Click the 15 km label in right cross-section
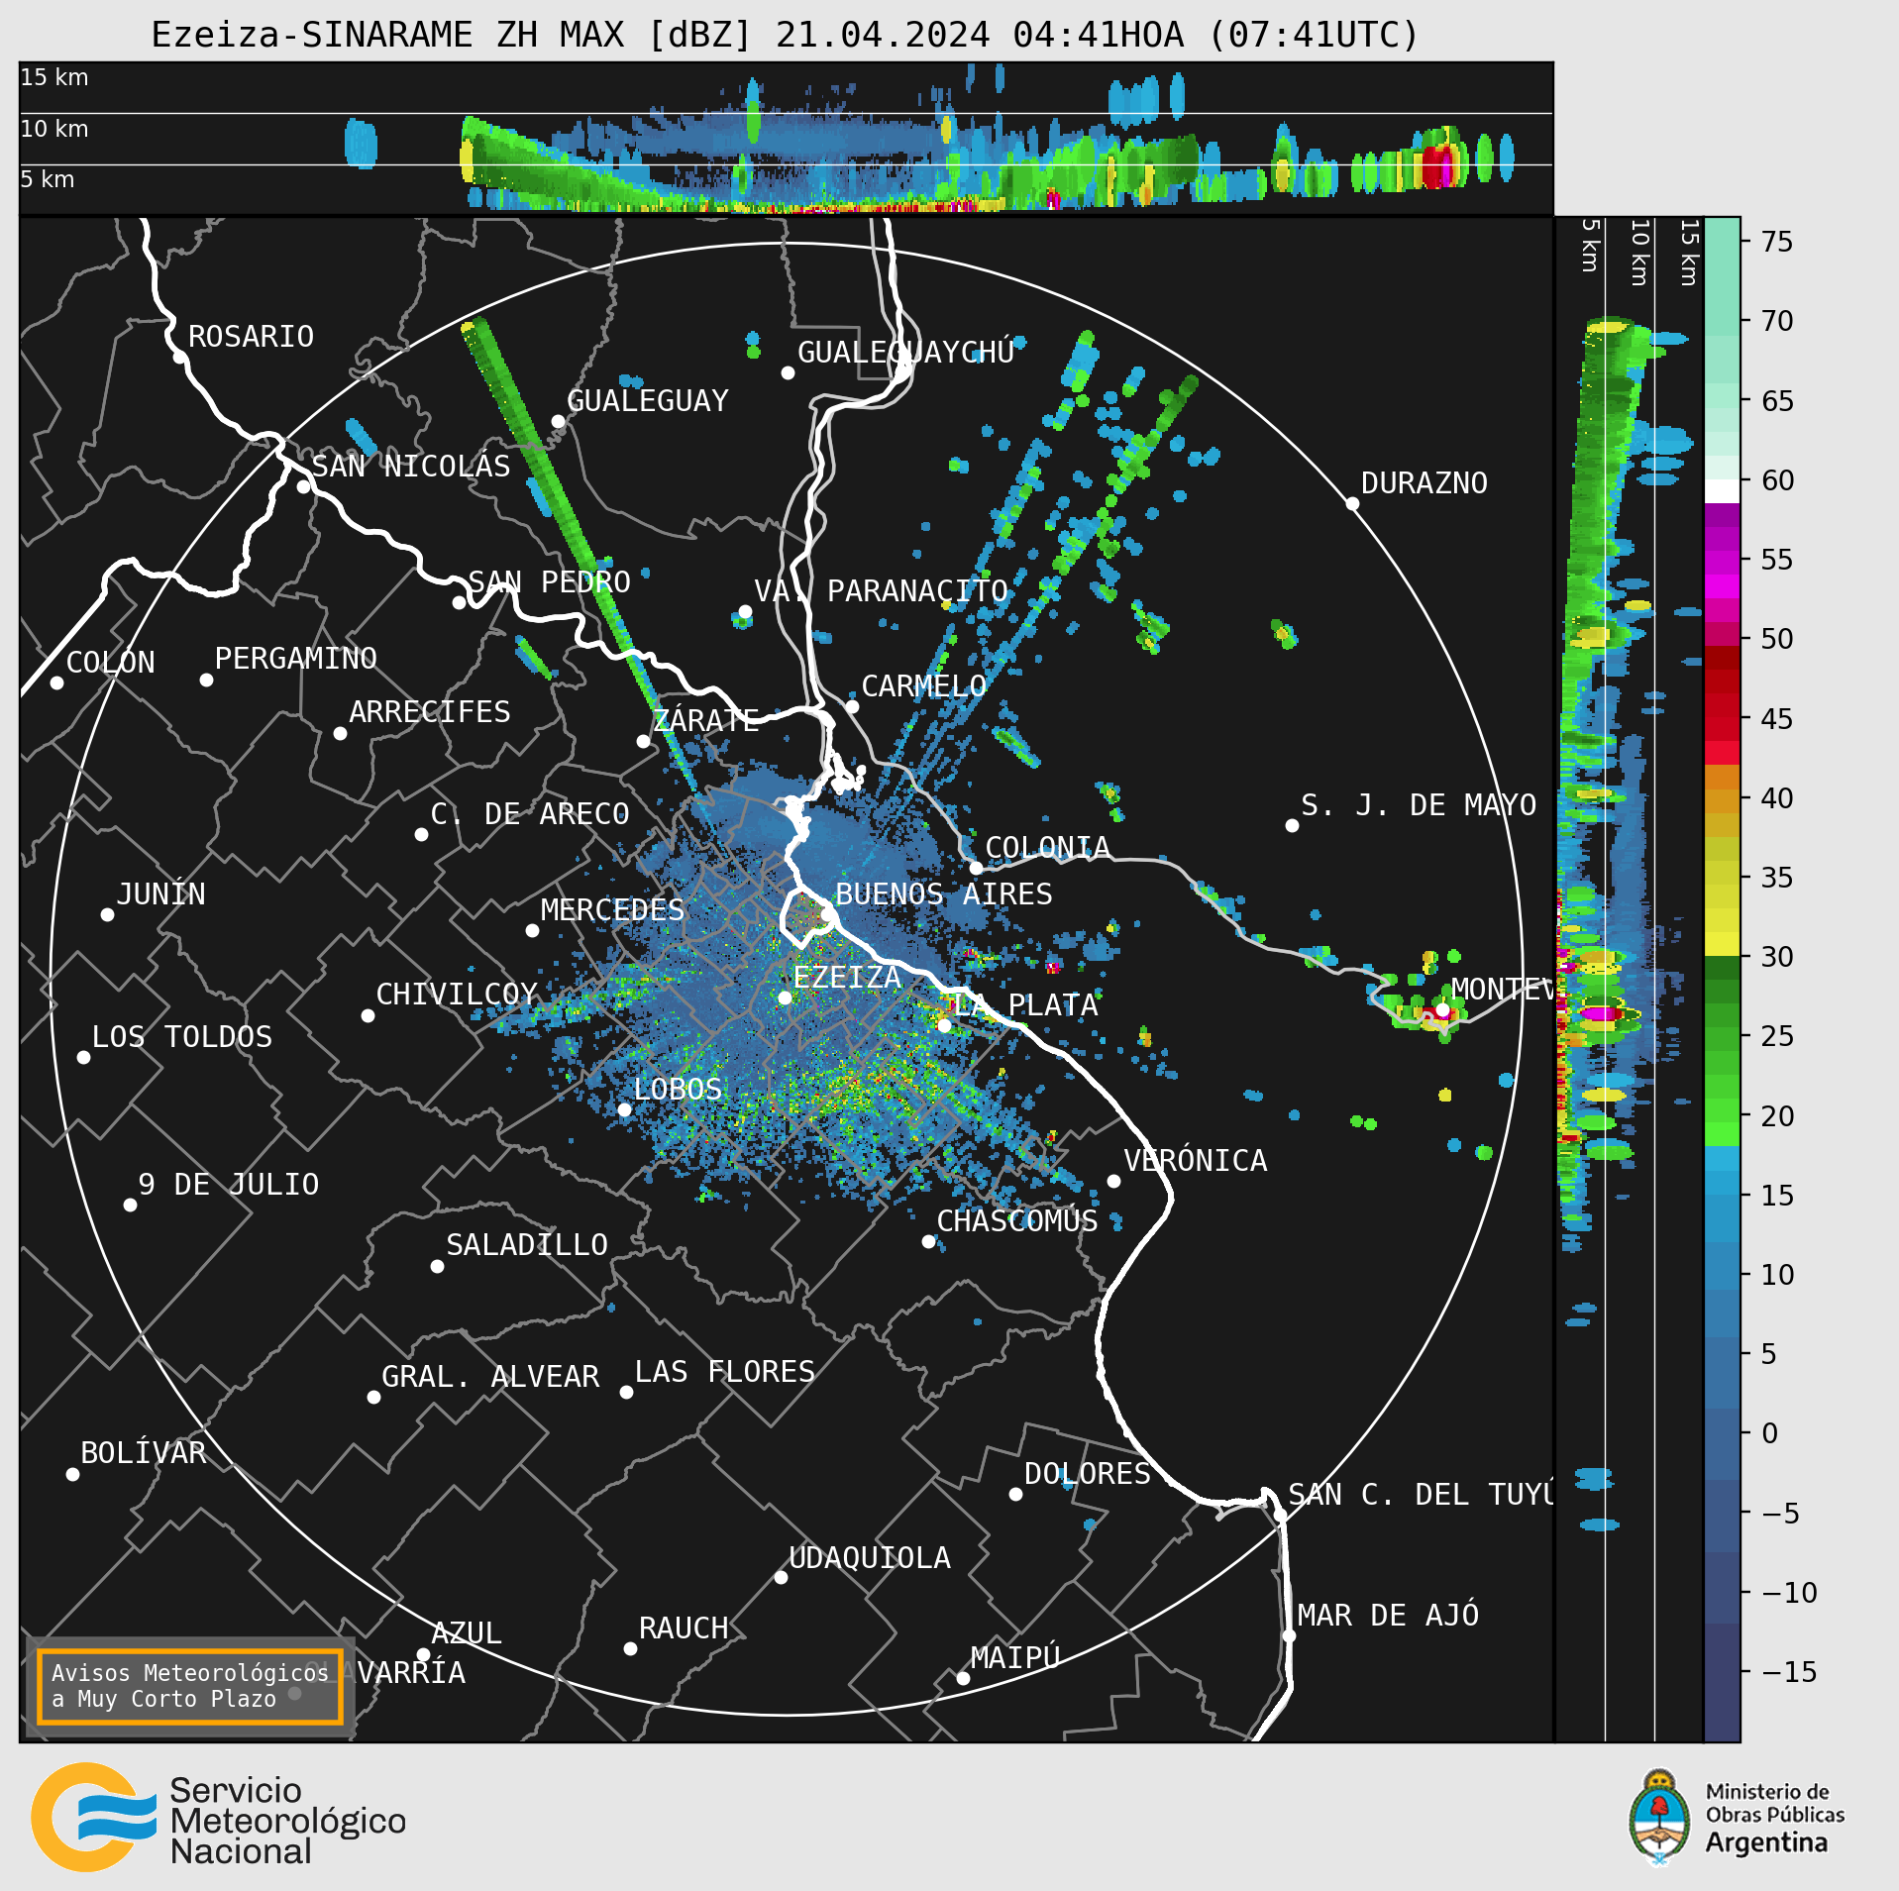 coord(1690,253)
